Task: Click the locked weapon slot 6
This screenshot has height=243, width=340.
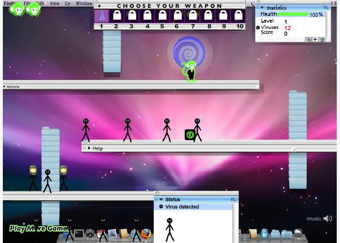Action: click(x=177, y=16)
